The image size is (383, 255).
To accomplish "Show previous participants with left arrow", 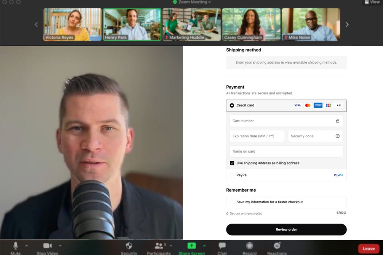I will coord(36,24).
